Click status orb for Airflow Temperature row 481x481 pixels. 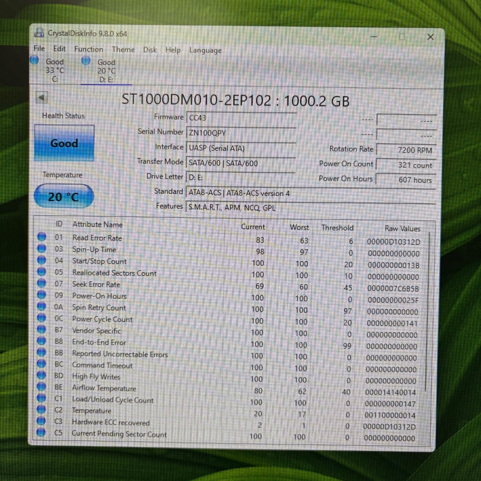point(41,386)
